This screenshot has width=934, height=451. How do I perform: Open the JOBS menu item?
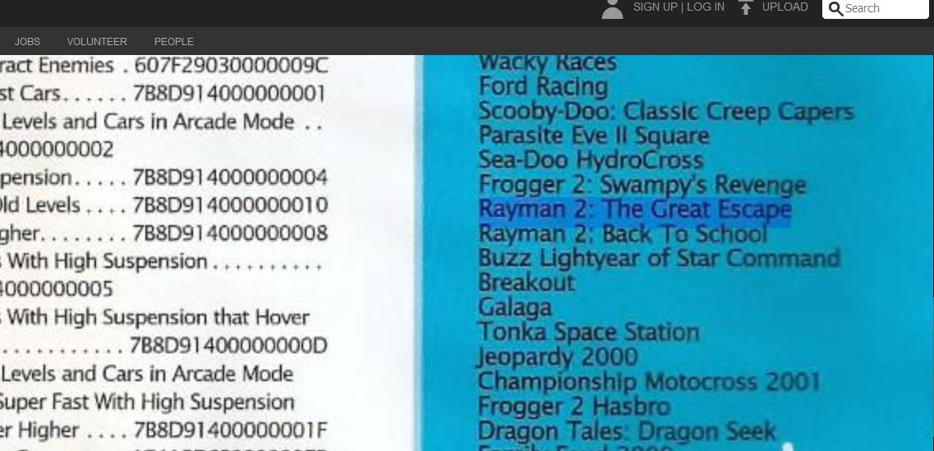point(27,42)
